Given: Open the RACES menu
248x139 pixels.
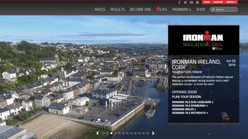Looking at the screenshot, I should pyautogui.click(x=100, y=9).
